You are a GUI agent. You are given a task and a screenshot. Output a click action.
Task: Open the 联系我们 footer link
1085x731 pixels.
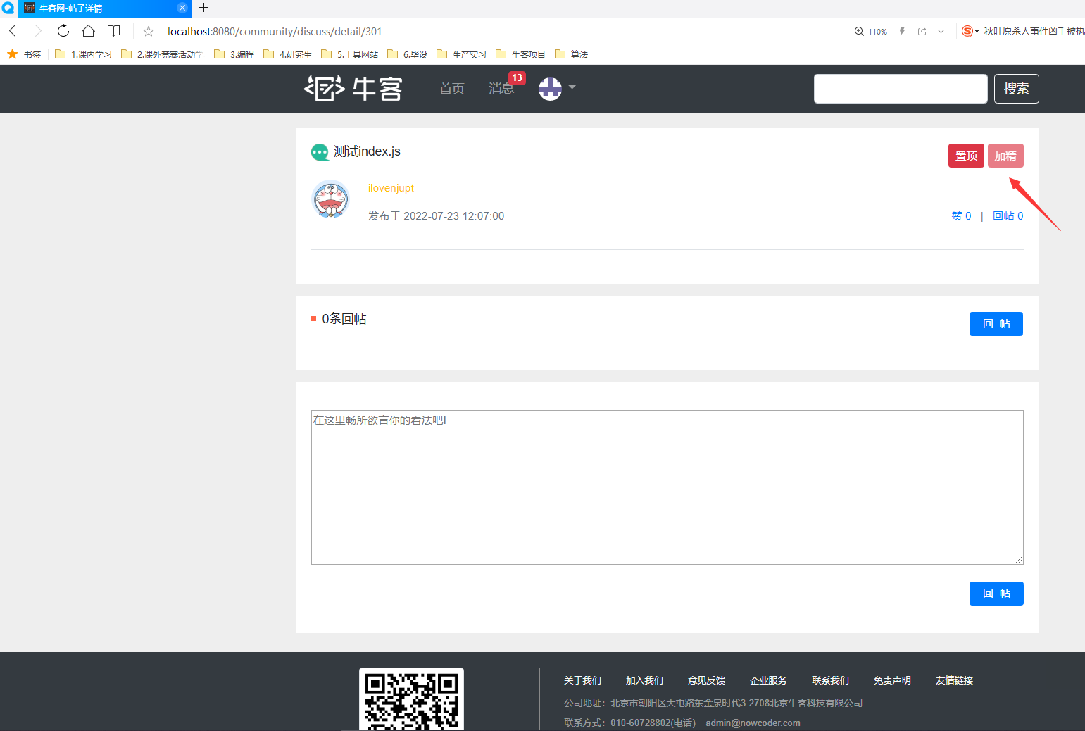point(830,680)
